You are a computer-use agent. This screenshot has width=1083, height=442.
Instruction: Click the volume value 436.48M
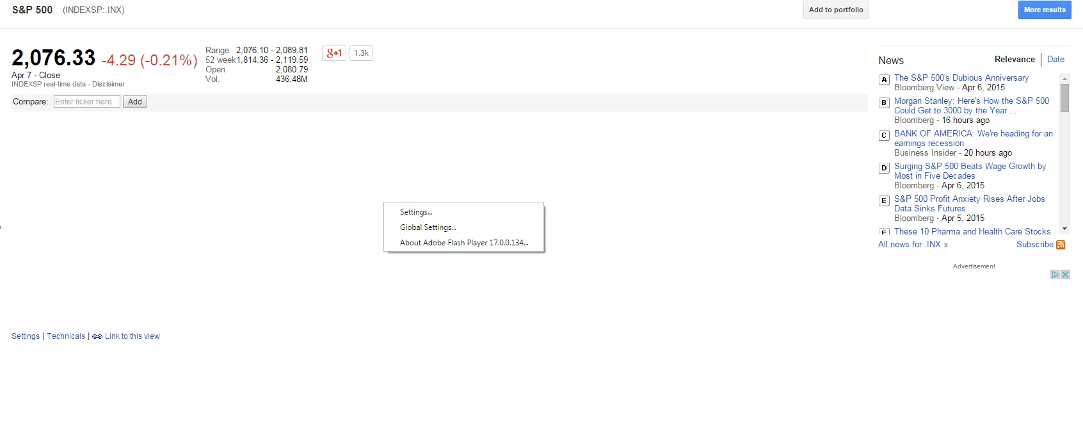[292, 79]
